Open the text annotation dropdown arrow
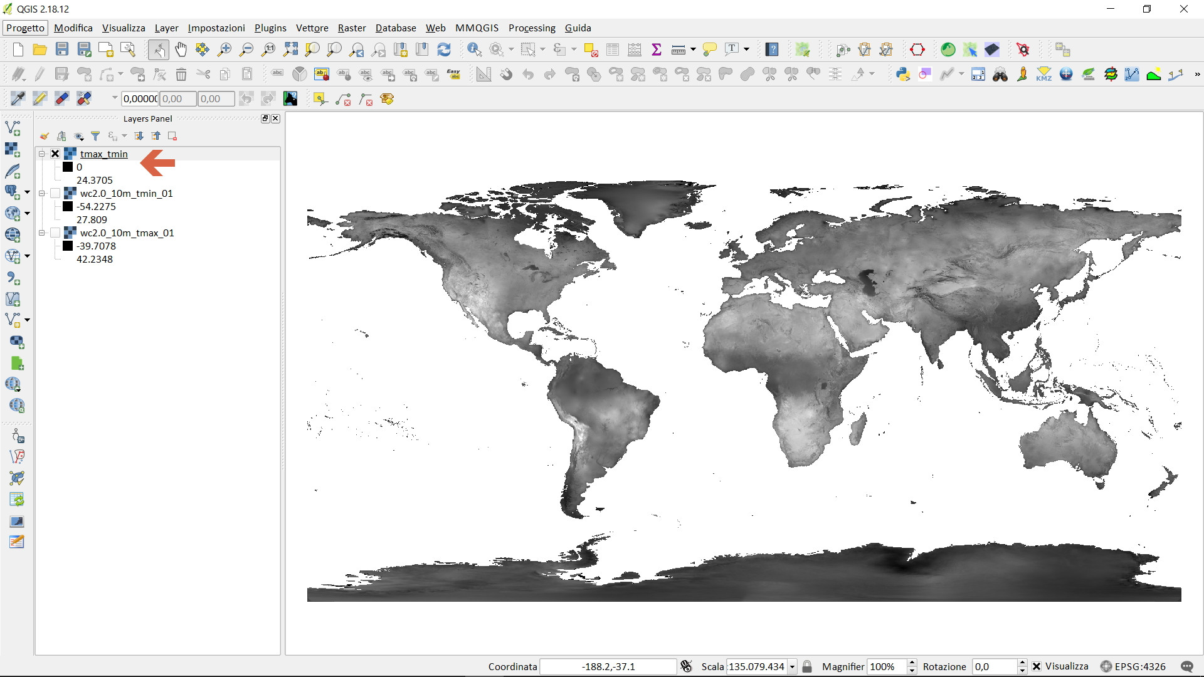 [746, 50]
